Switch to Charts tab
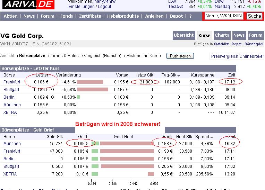Image resolution: width=265 pixels, height=190 pixels. (222, 35)
